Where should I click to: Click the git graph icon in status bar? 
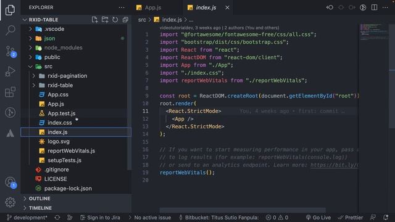point(70,218)
